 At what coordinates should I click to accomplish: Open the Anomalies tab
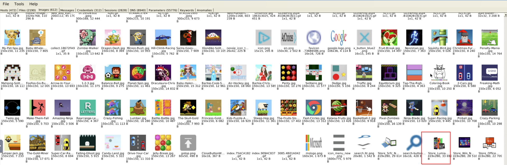[204, 10]
